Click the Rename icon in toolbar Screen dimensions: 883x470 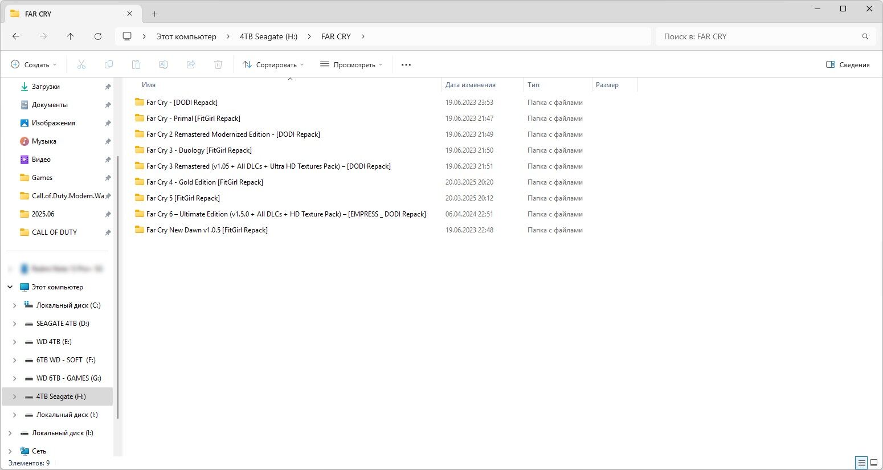coord(163,65)
